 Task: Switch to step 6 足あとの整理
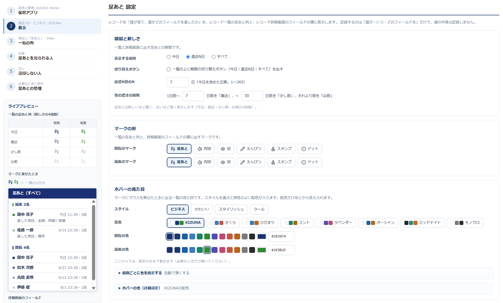[52, 86]
